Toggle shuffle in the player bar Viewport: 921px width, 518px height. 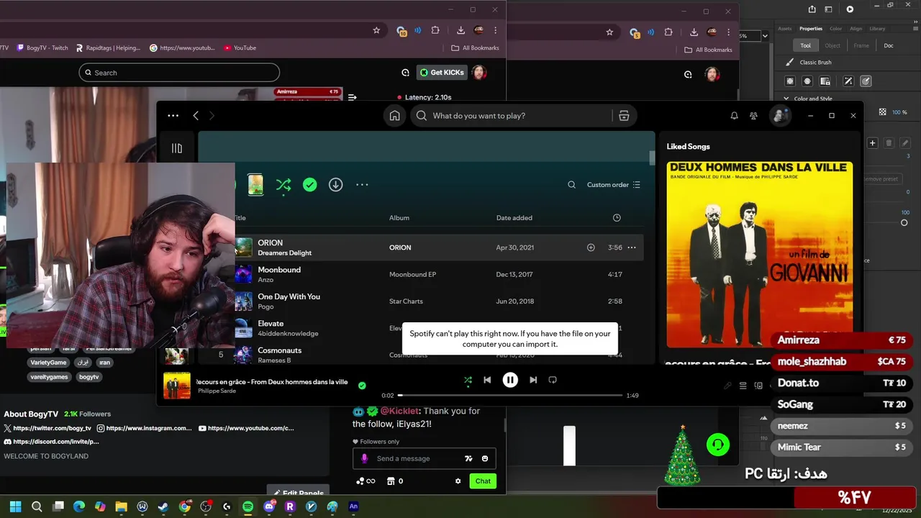(468, 380)
